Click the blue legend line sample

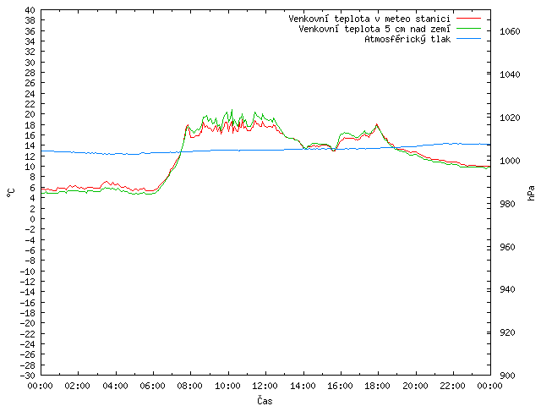tap(468, 39)
